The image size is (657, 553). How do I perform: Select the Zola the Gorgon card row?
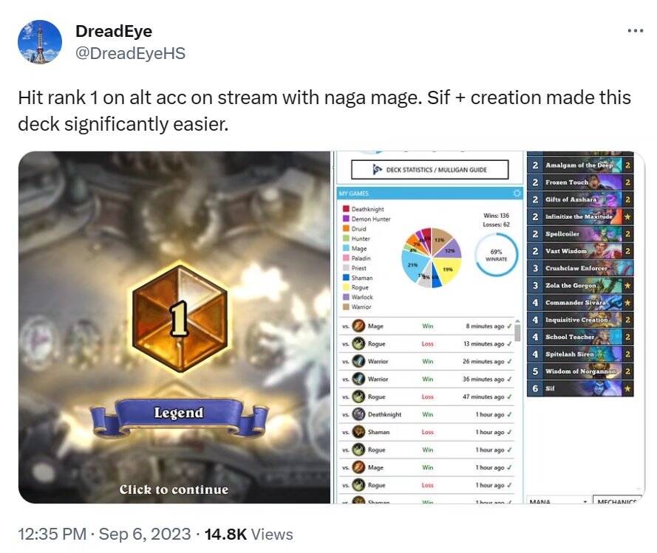click(580, 285)
